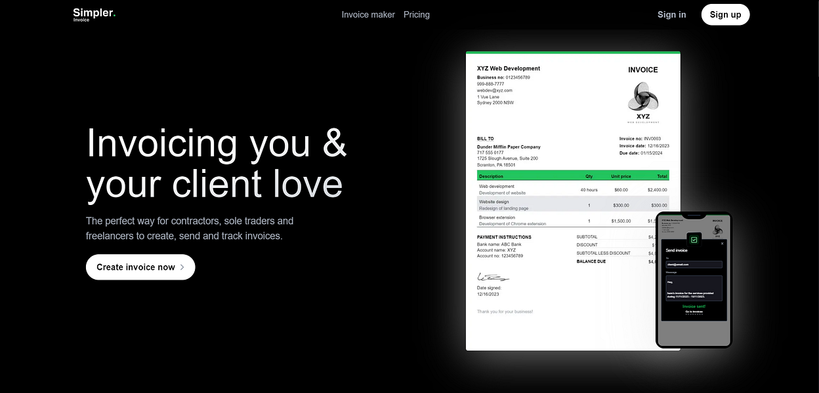Open the Invoice maker page
The height and width of the screenshot is (393, 819).
pyautogui.click(x=368, y=14)
